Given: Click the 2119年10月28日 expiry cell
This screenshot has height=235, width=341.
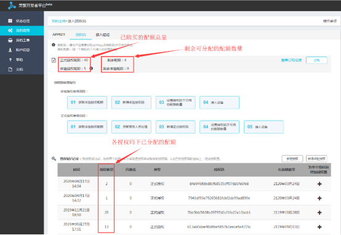Looking at the screenshot, I should coord(286,212).
